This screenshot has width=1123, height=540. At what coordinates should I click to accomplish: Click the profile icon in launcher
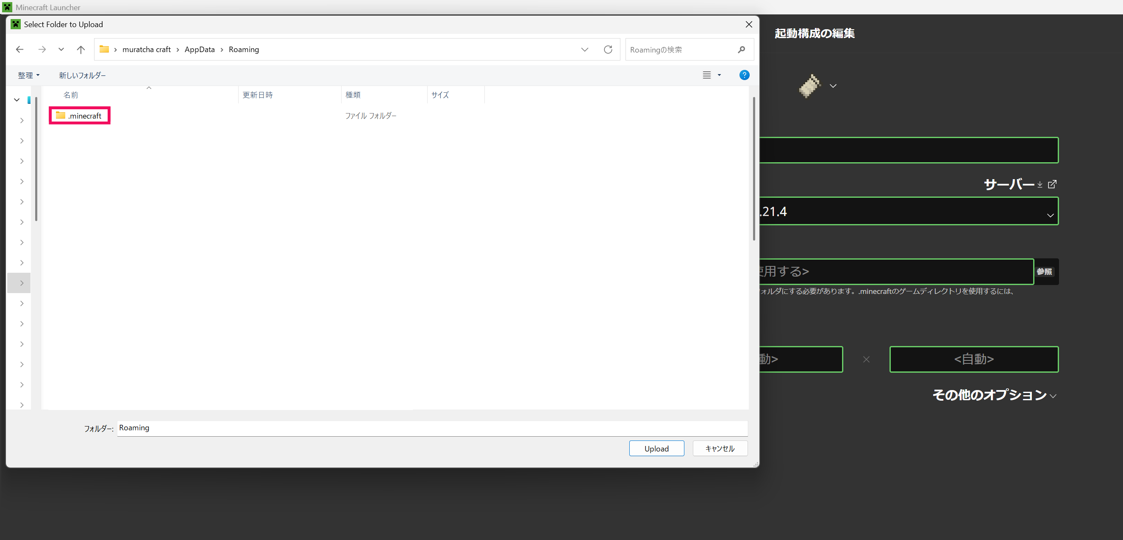tap(810, 86)
